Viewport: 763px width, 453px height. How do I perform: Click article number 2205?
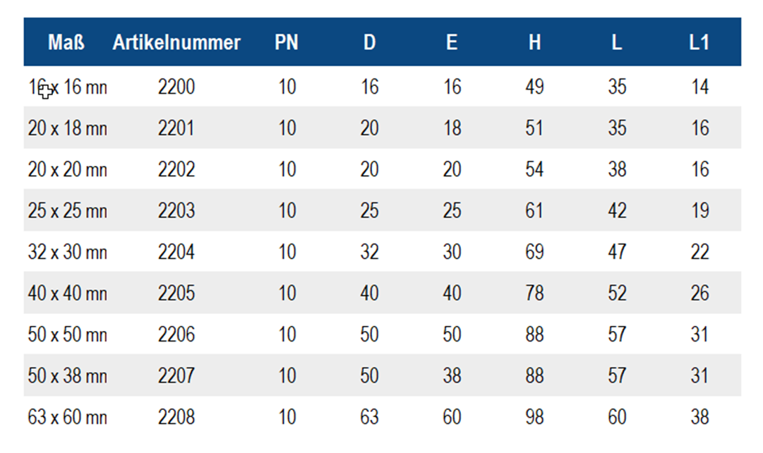(176, 293)
